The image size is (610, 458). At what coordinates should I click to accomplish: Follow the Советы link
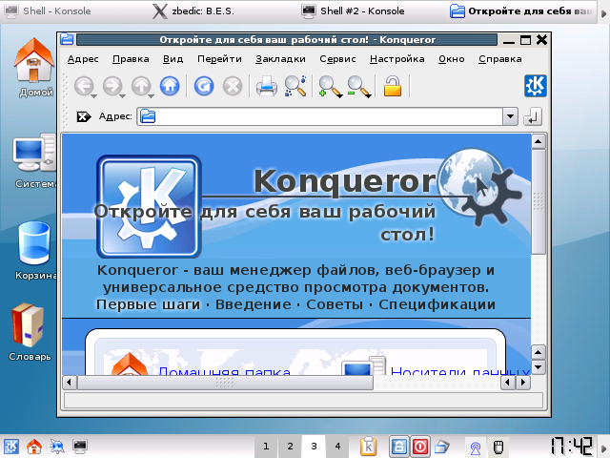click(x=335, y=304)
